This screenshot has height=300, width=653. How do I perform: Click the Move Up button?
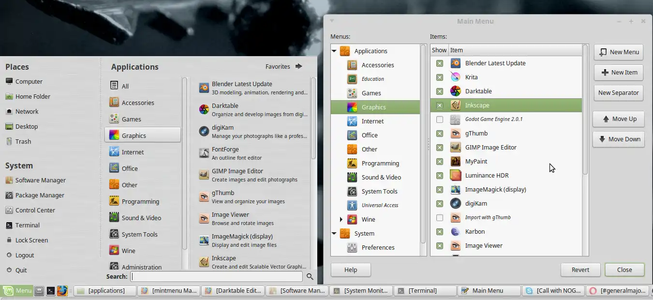pyautogui.click(x=619, y=119)
